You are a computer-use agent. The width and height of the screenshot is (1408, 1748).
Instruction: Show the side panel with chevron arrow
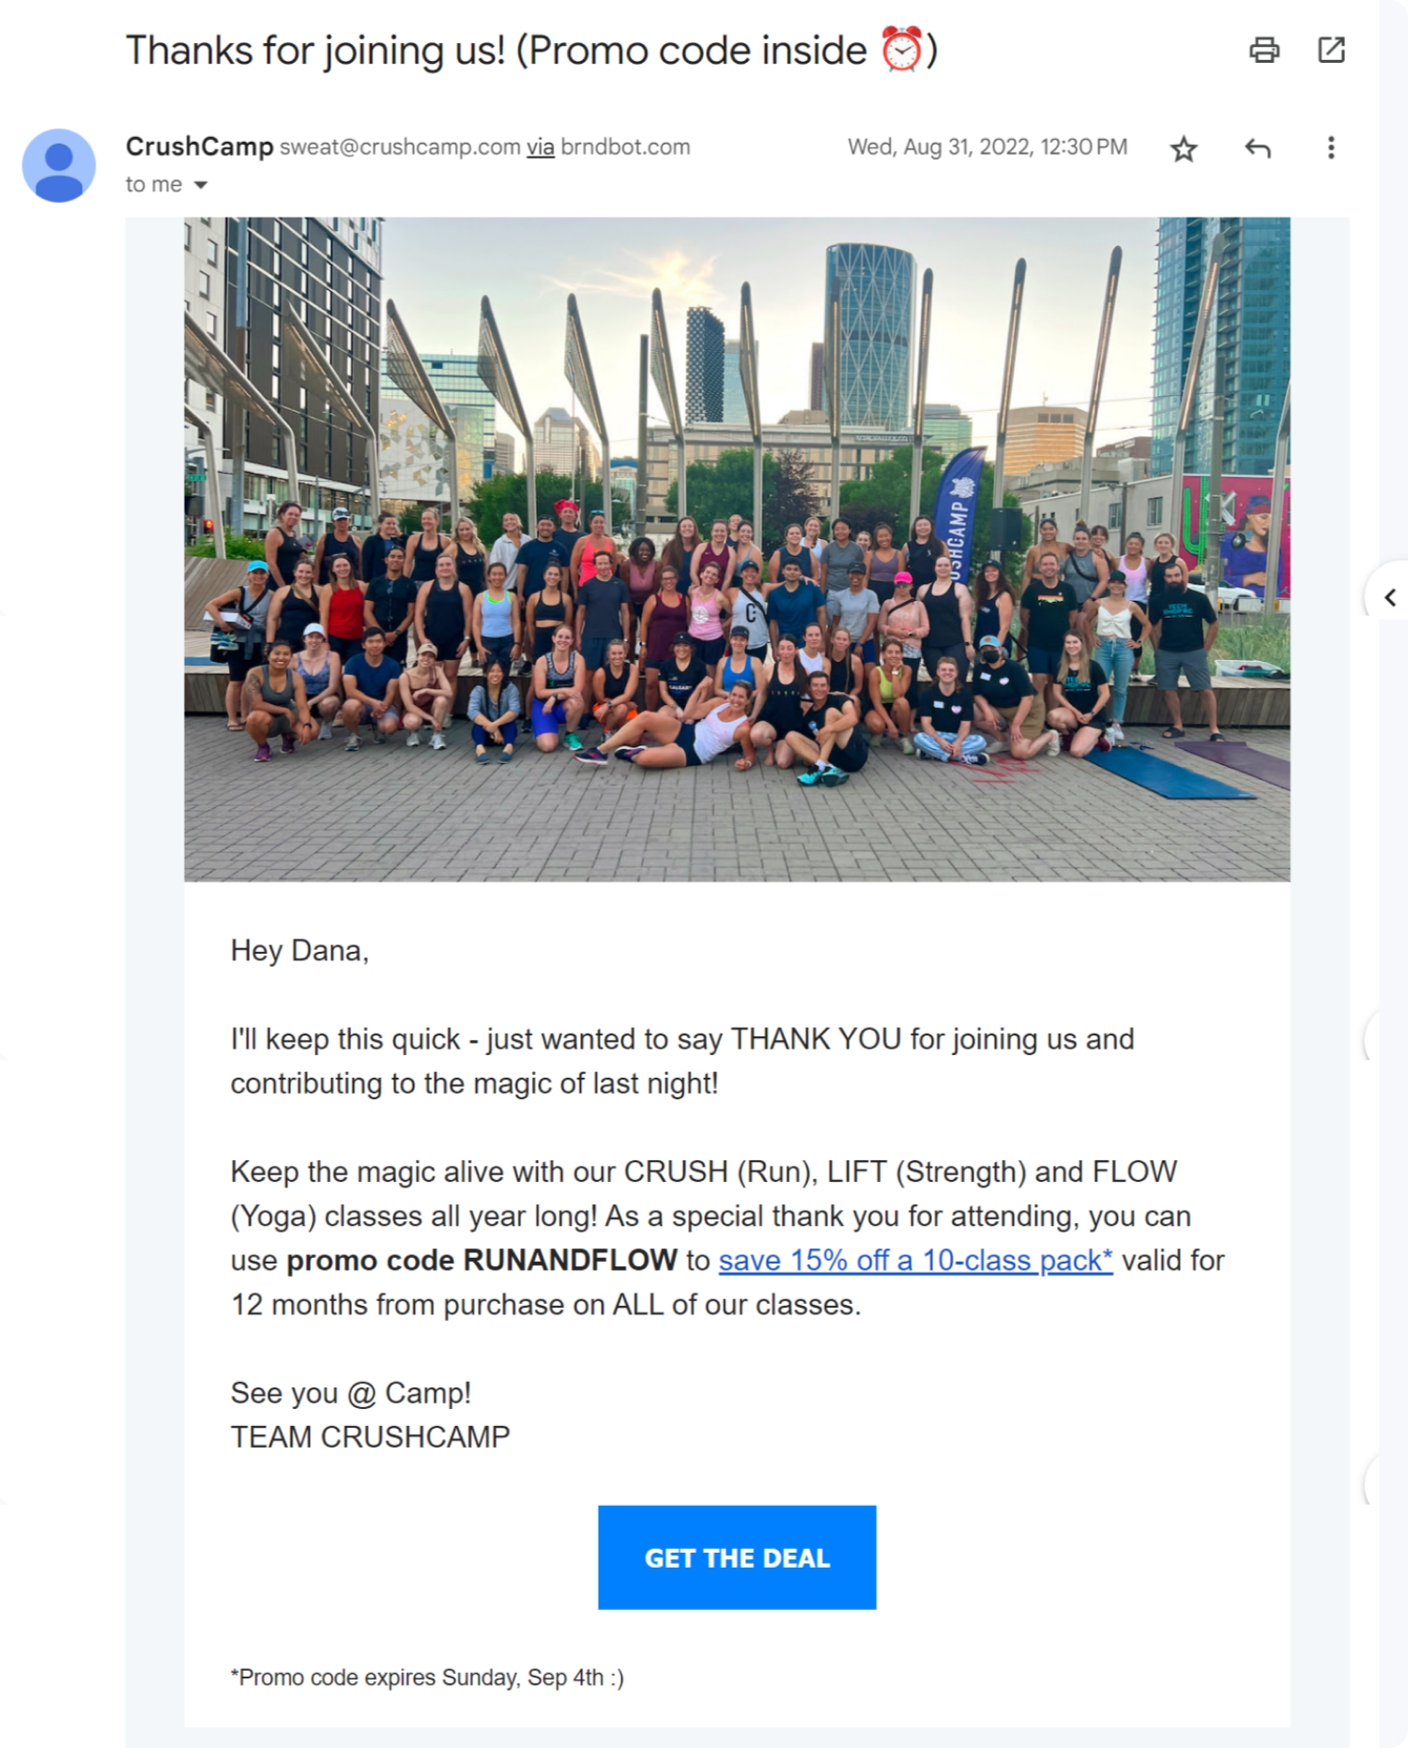coord(1390,597)
